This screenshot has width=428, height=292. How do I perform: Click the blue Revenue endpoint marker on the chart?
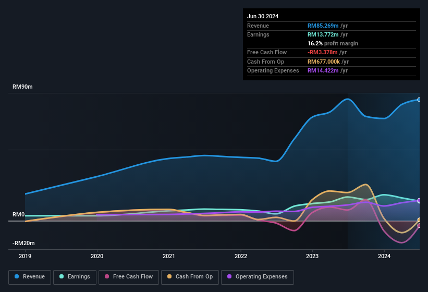[x=419, y=100]
